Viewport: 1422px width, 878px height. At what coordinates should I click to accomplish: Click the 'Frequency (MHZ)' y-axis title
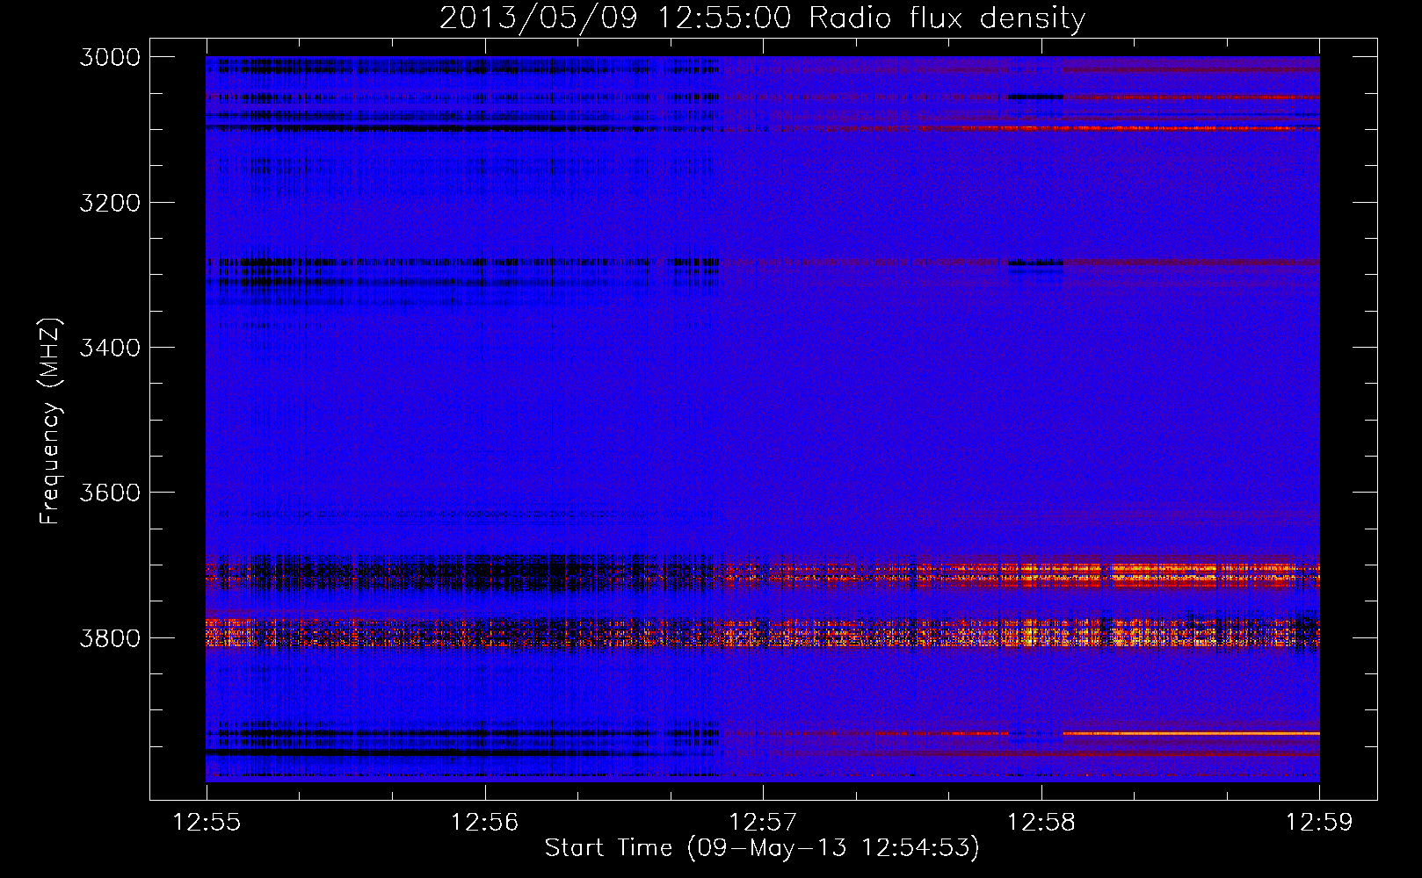point(50,421)
